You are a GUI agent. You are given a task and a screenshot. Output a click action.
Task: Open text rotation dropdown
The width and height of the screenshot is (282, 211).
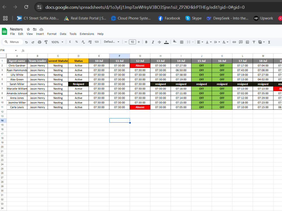225,42
